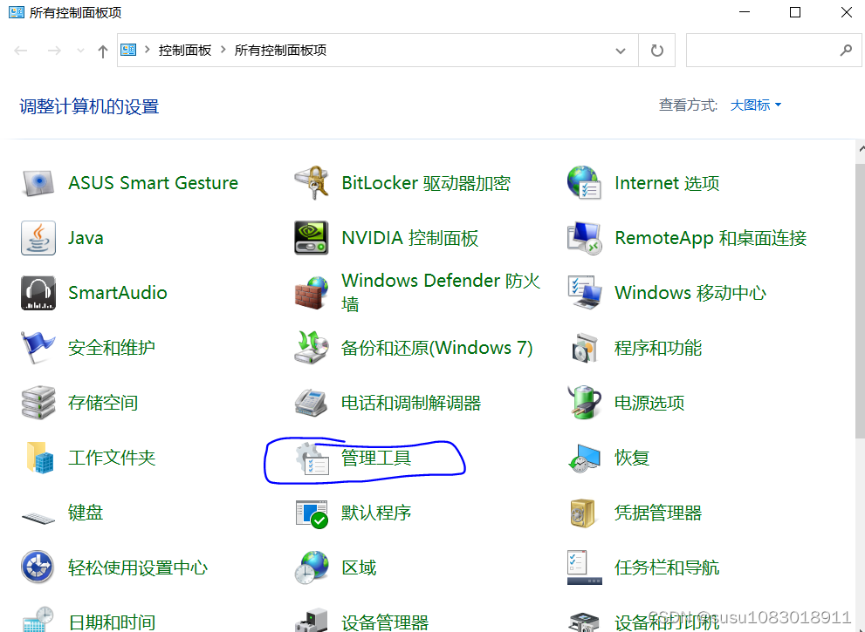Go back using the back arrow
Screen dimensions: 865x632
click(x=21, y=51)
